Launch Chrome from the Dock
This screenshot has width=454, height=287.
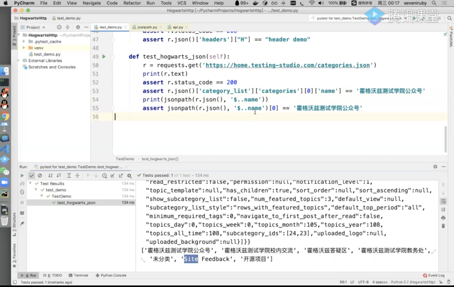coord(5,116)
